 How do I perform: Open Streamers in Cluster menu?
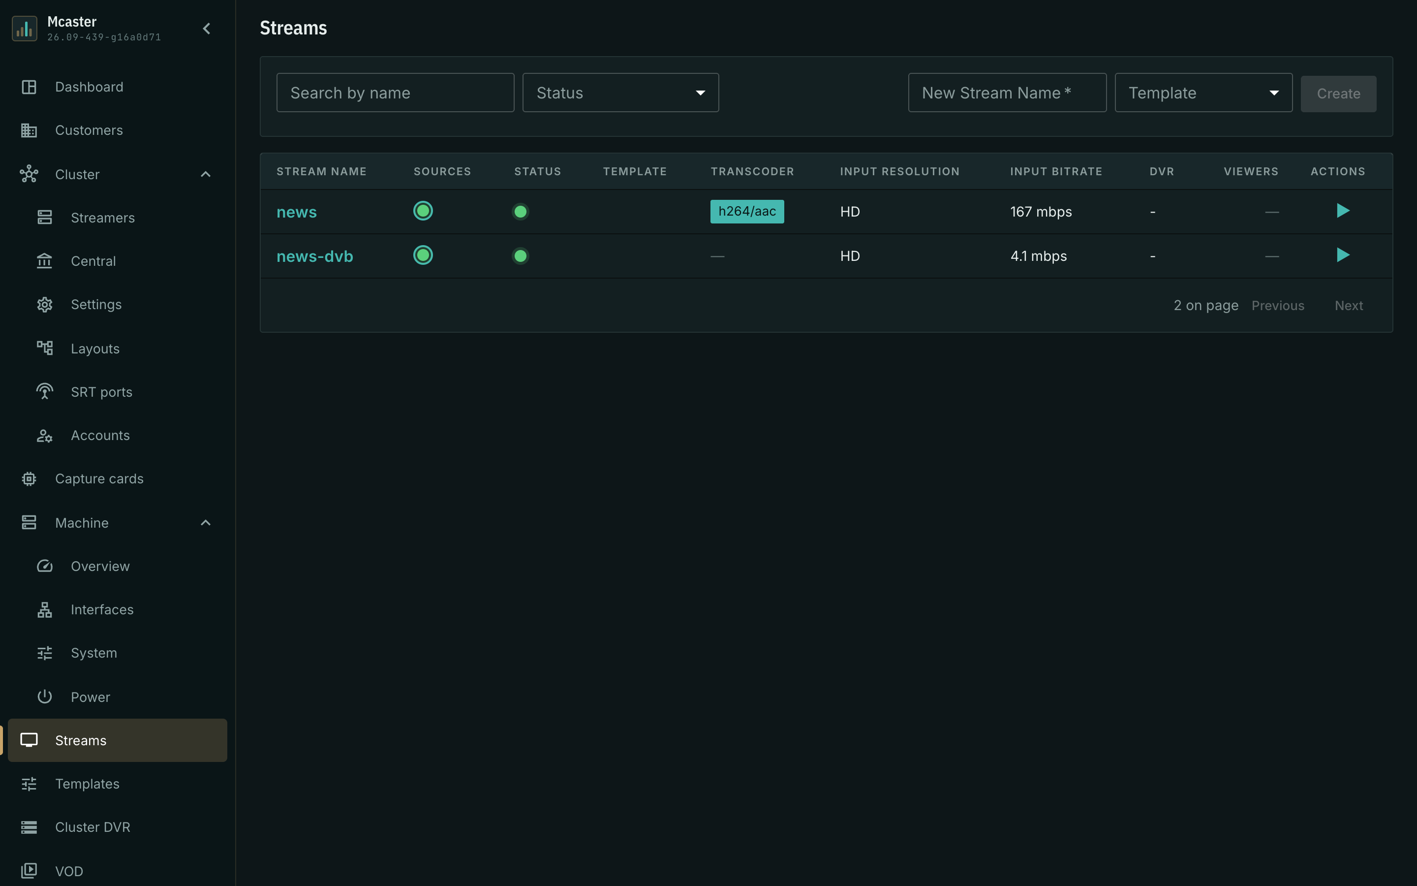117,218
